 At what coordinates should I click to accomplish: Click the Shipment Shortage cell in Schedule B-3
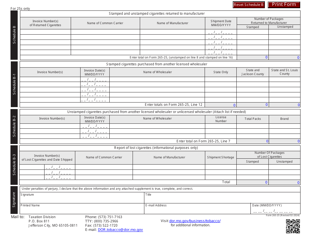point(221,168)
